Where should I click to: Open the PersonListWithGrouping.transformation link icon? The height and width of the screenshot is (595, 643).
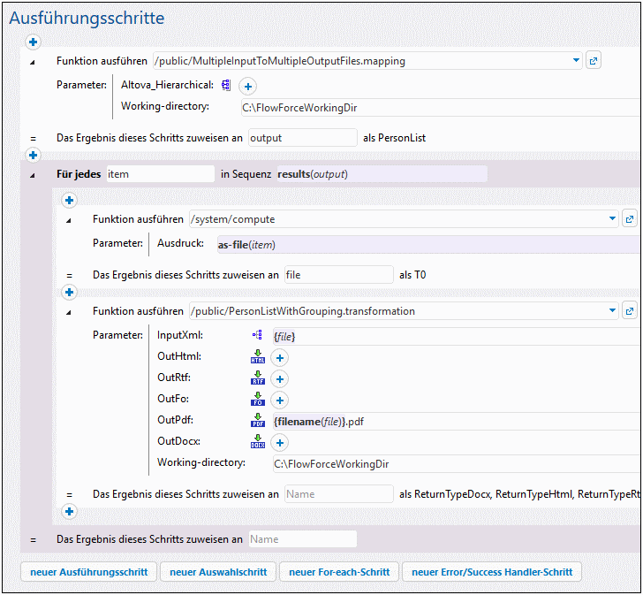[630, 311]
